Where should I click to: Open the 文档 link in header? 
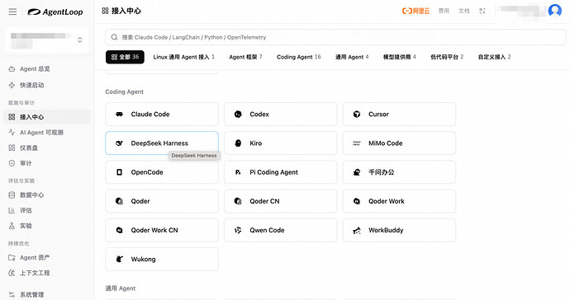point(463,11)
